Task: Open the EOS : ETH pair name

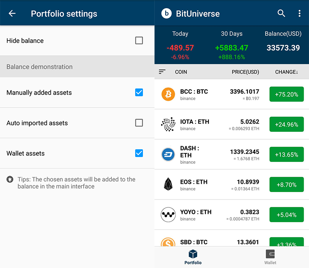Action: click(x=194, y=182)
